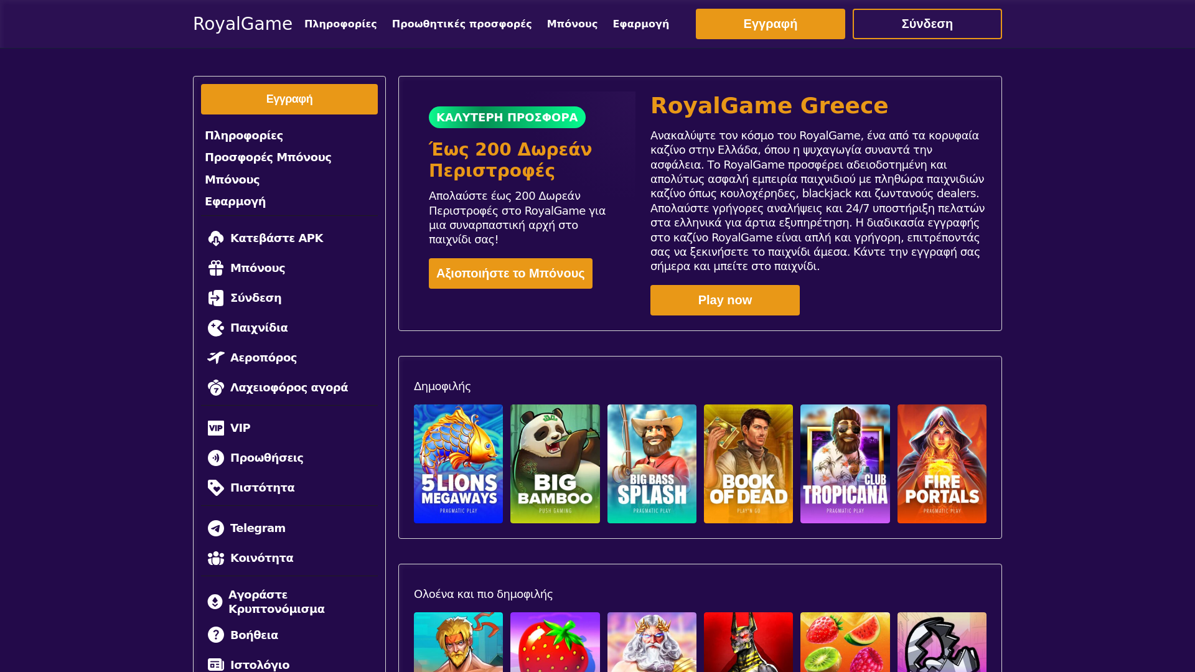This screenshot has width=1195, height=672.
Task: Open the mixed fruits game thumbnail
Action: [x=845, y=642]
